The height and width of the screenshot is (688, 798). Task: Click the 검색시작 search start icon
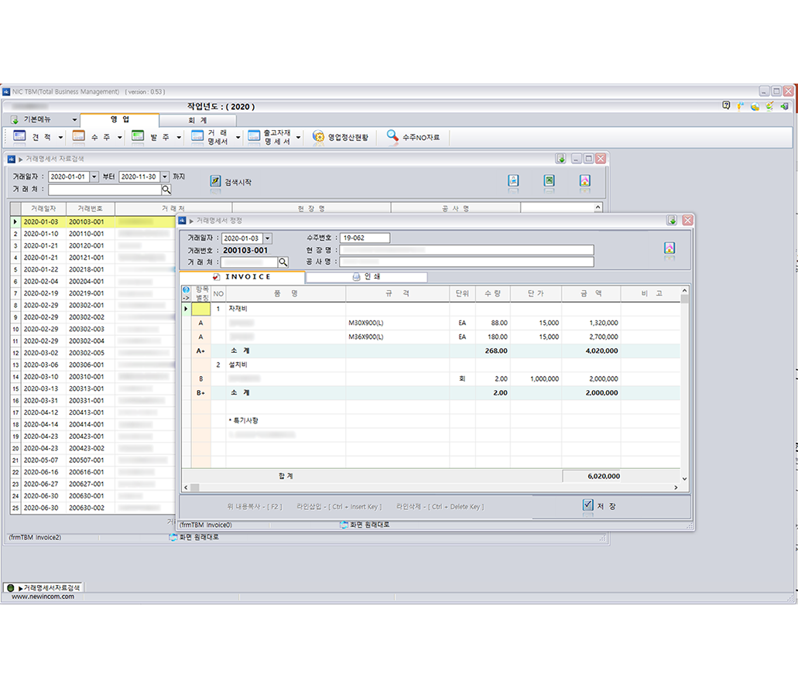(215, 182)
